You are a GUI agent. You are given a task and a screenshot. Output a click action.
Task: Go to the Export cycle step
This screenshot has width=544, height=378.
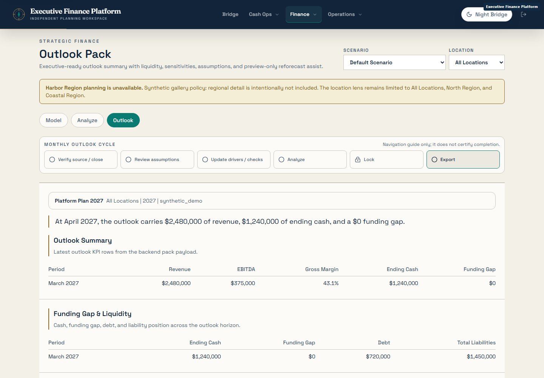[x=463, y=160]
